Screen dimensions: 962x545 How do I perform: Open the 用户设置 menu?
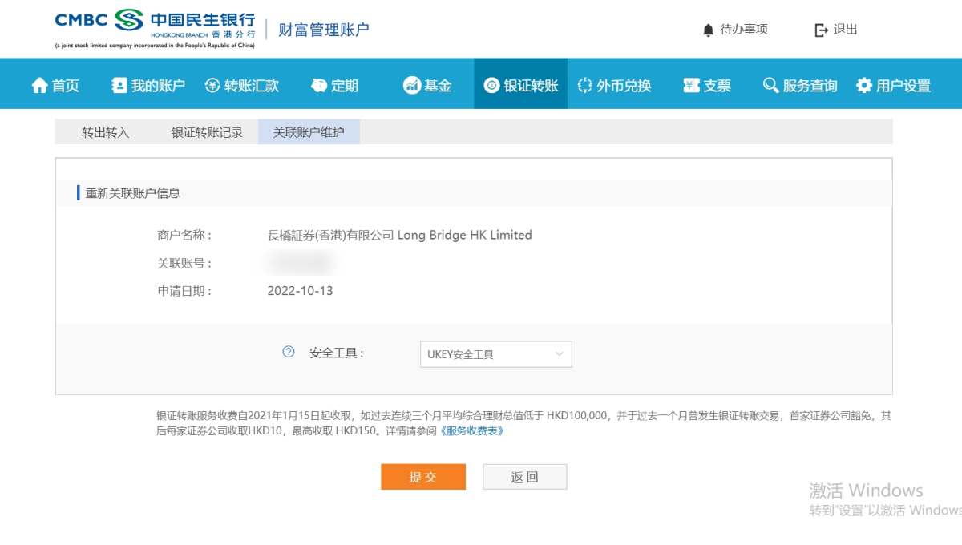(893, 85)
